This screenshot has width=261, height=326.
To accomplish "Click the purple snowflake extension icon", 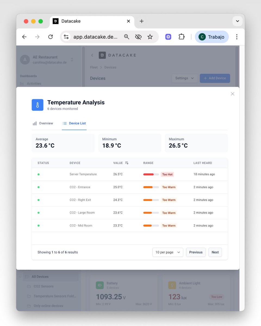I will tap(168, 37).
